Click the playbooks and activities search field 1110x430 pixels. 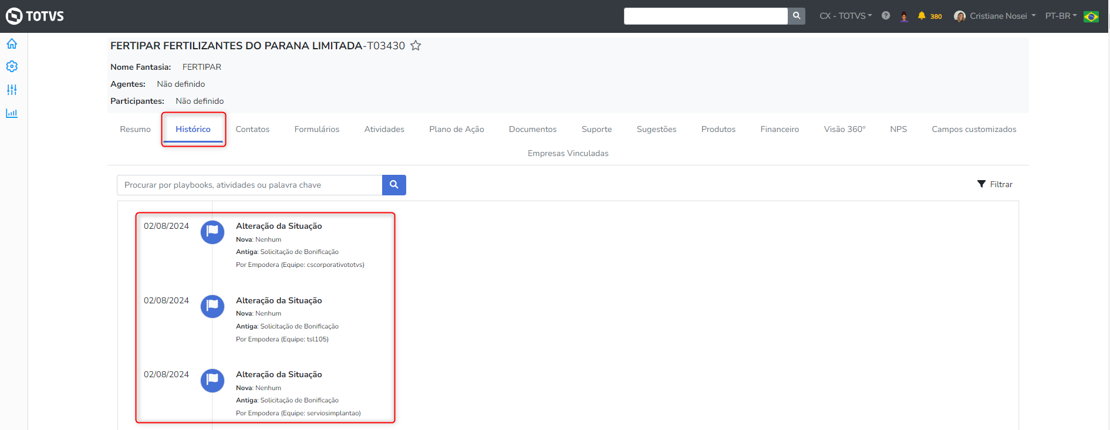click(x=249, y=185)
